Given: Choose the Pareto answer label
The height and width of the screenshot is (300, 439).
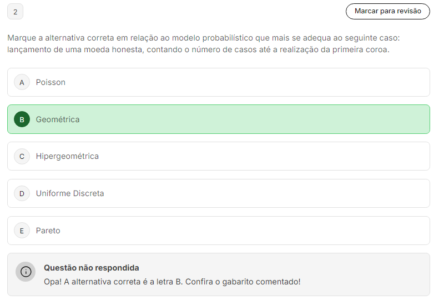Looking at the screenshot, I should (48, 231).
